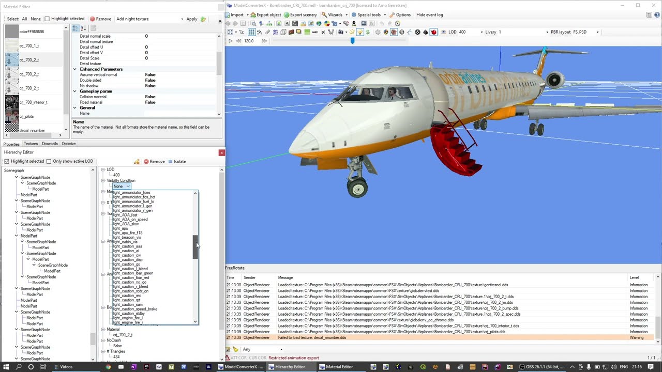662x372 pixels.
Task: Select light_apu in condition list
Action: (121, 228)
